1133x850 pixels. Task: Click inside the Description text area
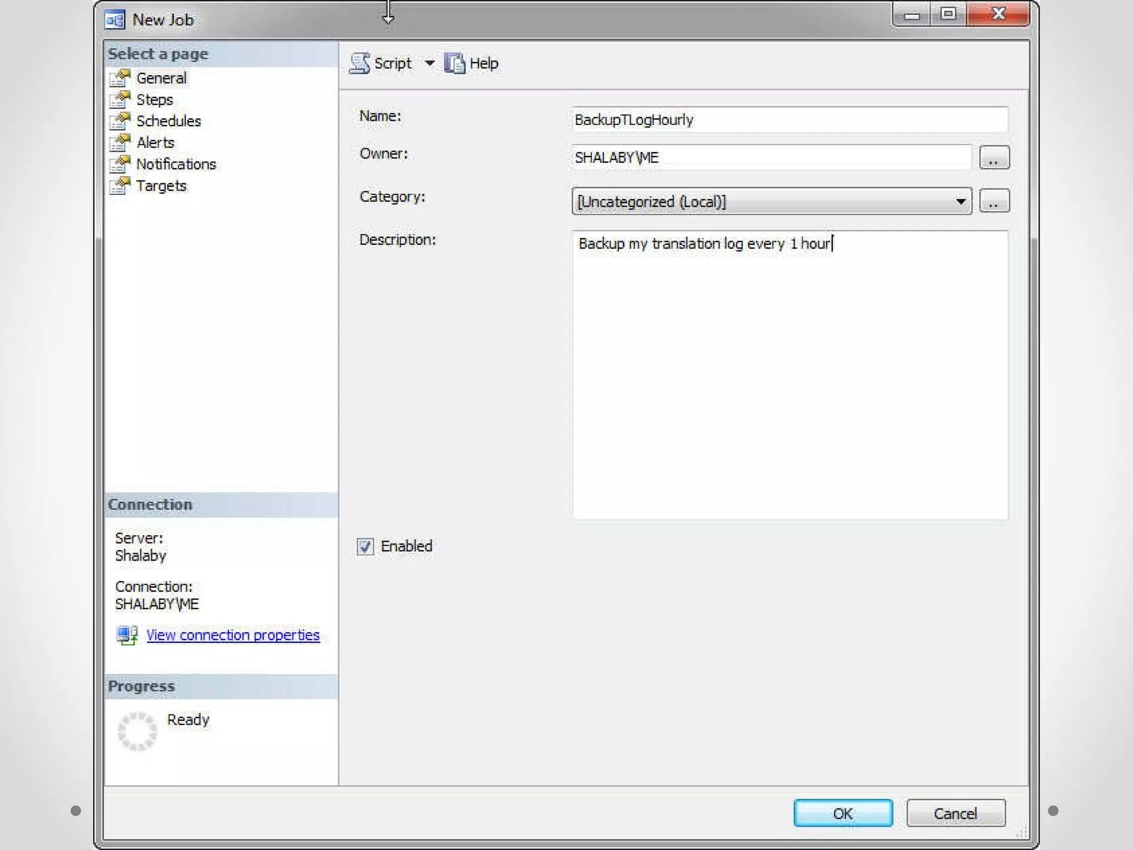click(789, 376)
